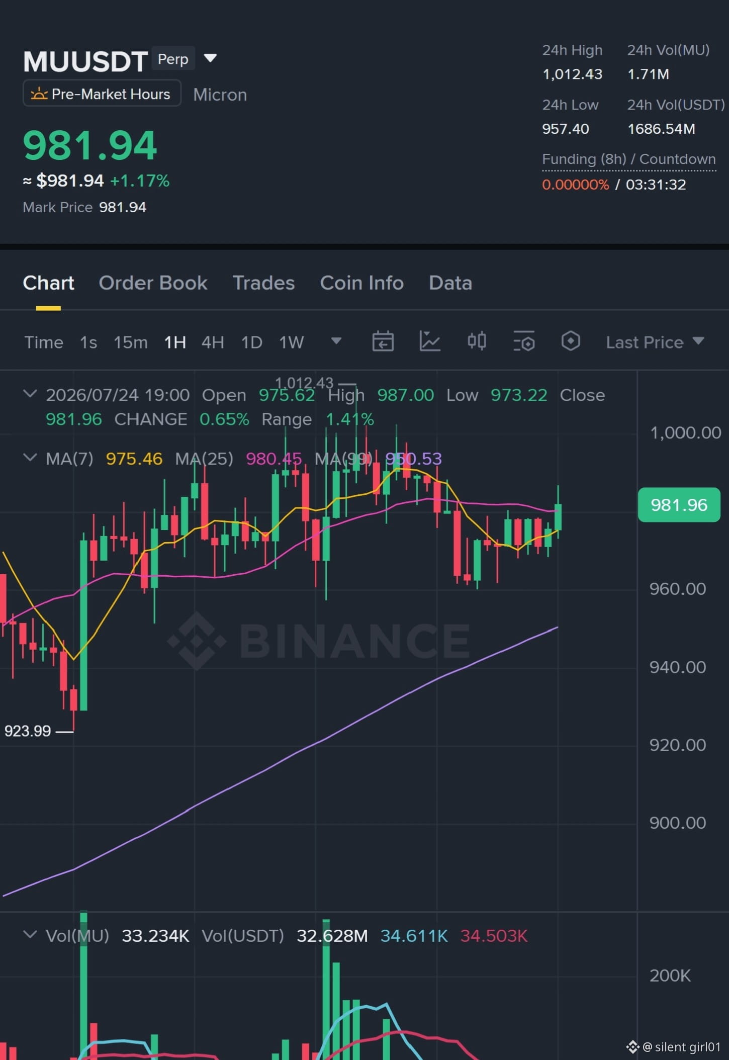This screenshot has width=729, height=1060.
Task: Select the 1s chart interval
Action: pos(88,342)
